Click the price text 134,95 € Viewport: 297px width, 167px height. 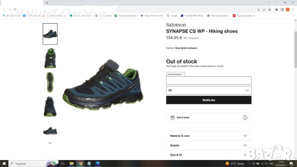pyautogui.click(x=174, y=38)
